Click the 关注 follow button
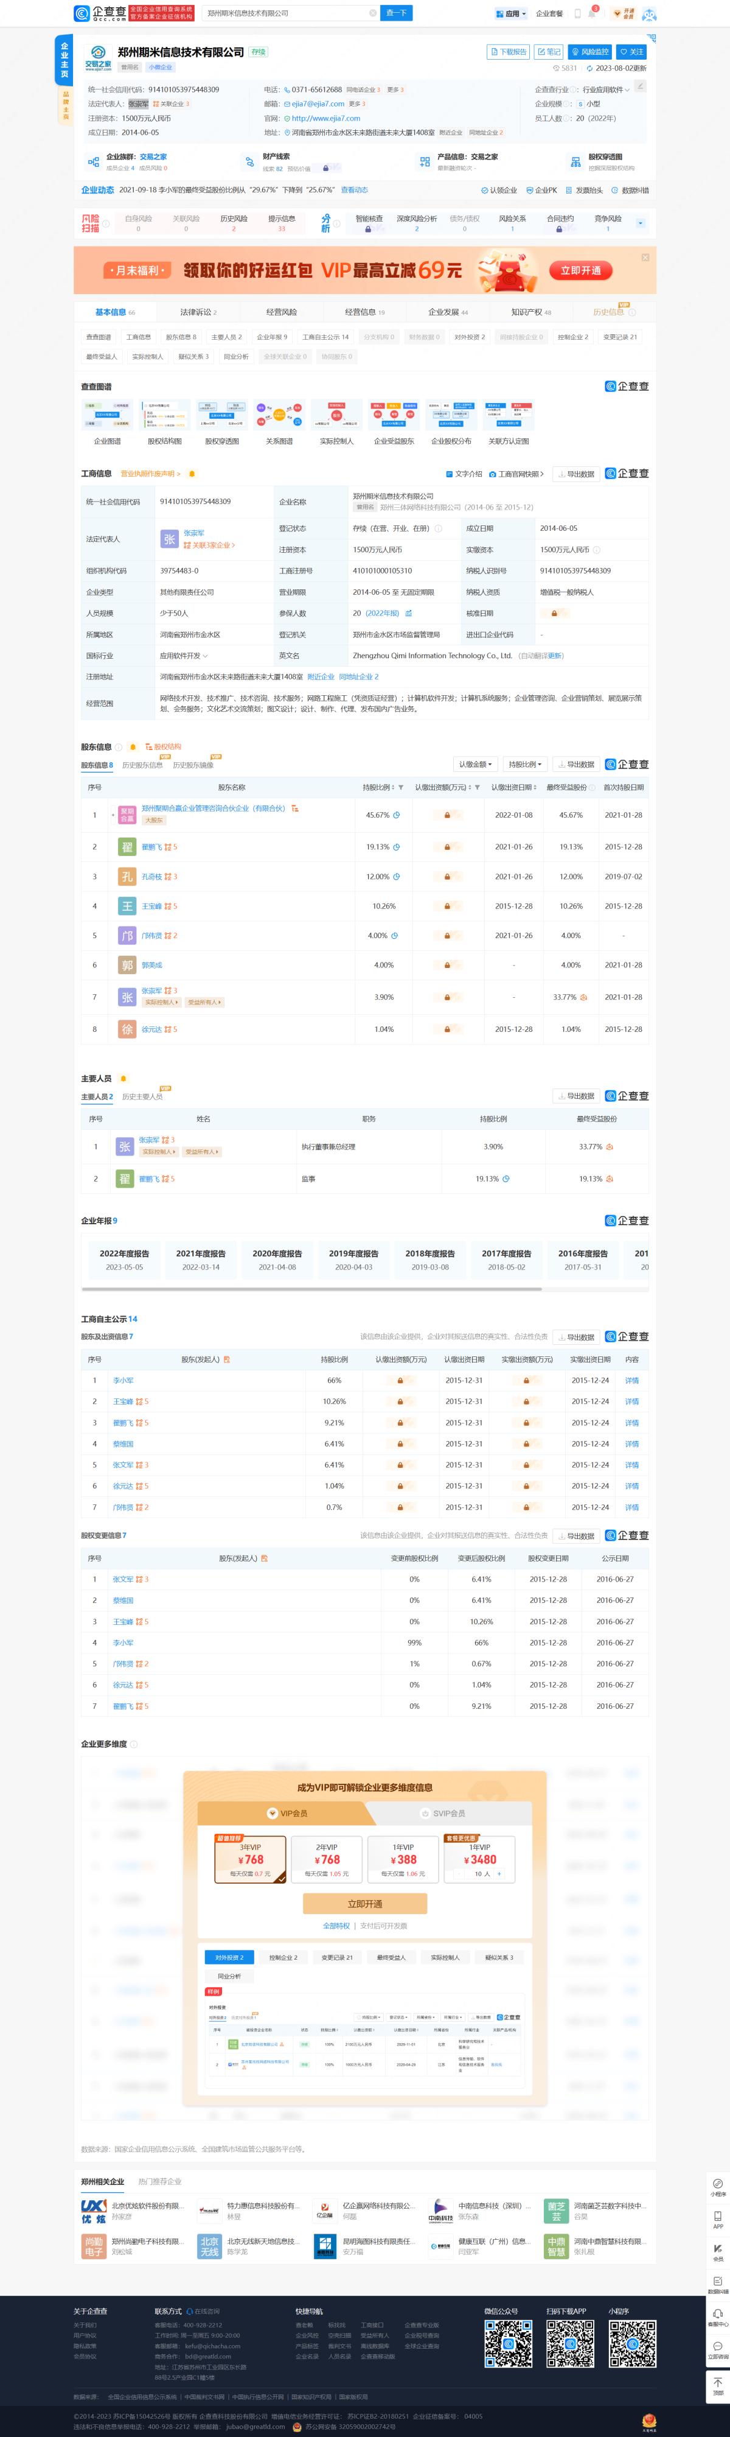 click(631, 52)
